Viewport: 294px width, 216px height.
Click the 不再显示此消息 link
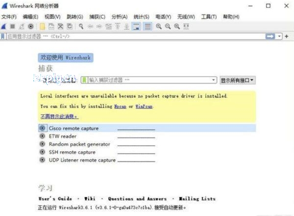tap(59, 116)
